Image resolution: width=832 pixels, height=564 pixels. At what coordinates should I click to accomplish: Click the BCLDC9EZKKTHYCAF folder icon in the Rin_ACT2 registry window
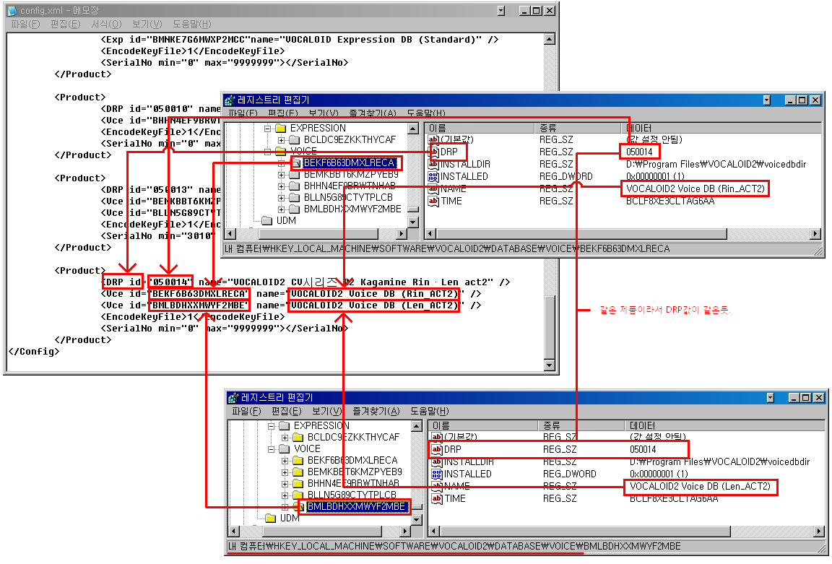pyautogui.click(x=295, y=139)
